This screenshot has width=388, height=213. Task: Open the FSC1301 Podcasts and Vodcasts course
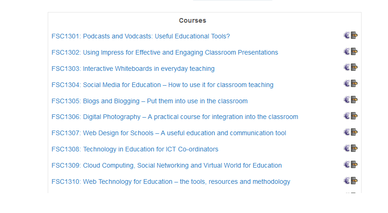pyautogui.click(x=140, y=36)
